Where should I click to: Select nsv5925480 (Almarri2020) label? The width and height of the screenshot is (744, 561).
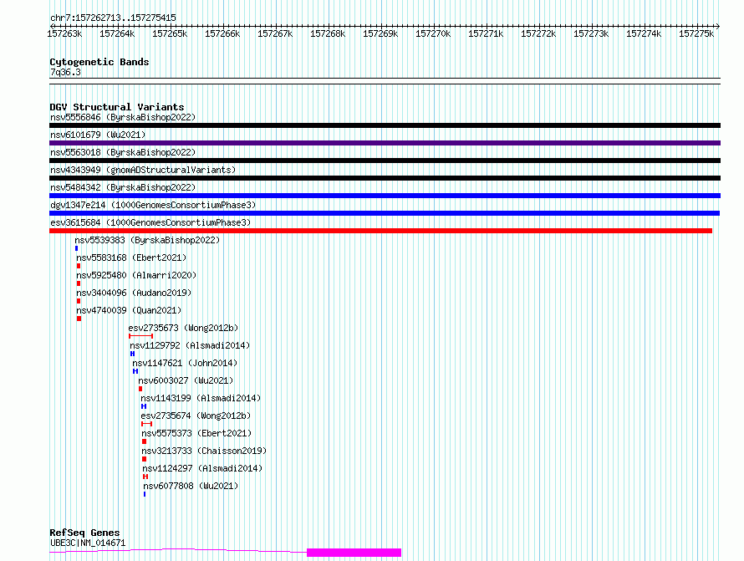[136, 275]
